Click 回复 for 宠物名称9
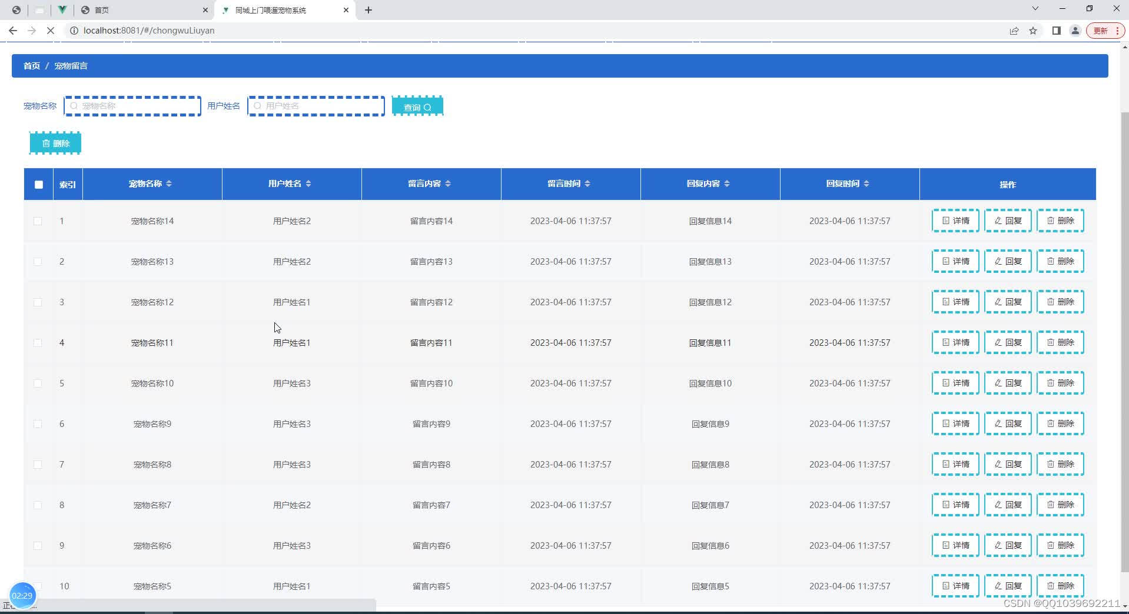1129x614 pixels. [x=1008, y=423]
